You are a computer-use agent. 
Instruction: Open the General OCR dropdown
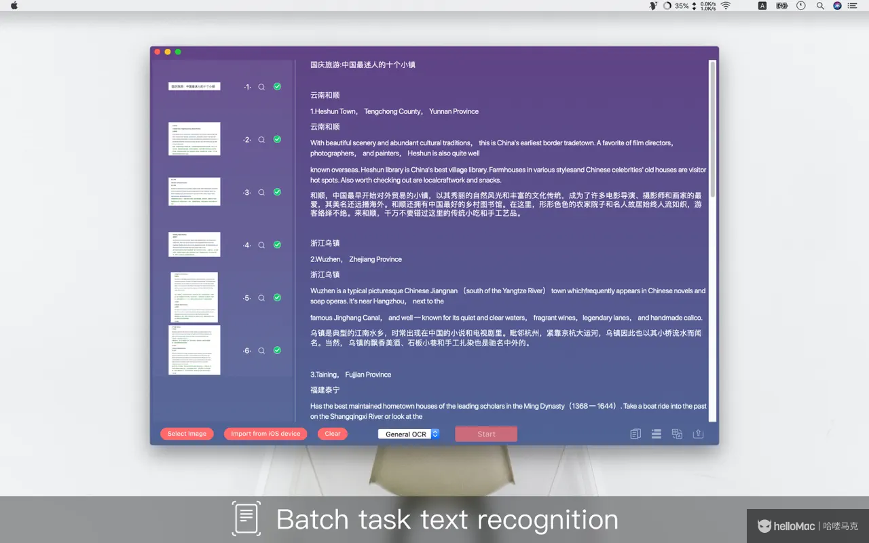coord(409,434)
